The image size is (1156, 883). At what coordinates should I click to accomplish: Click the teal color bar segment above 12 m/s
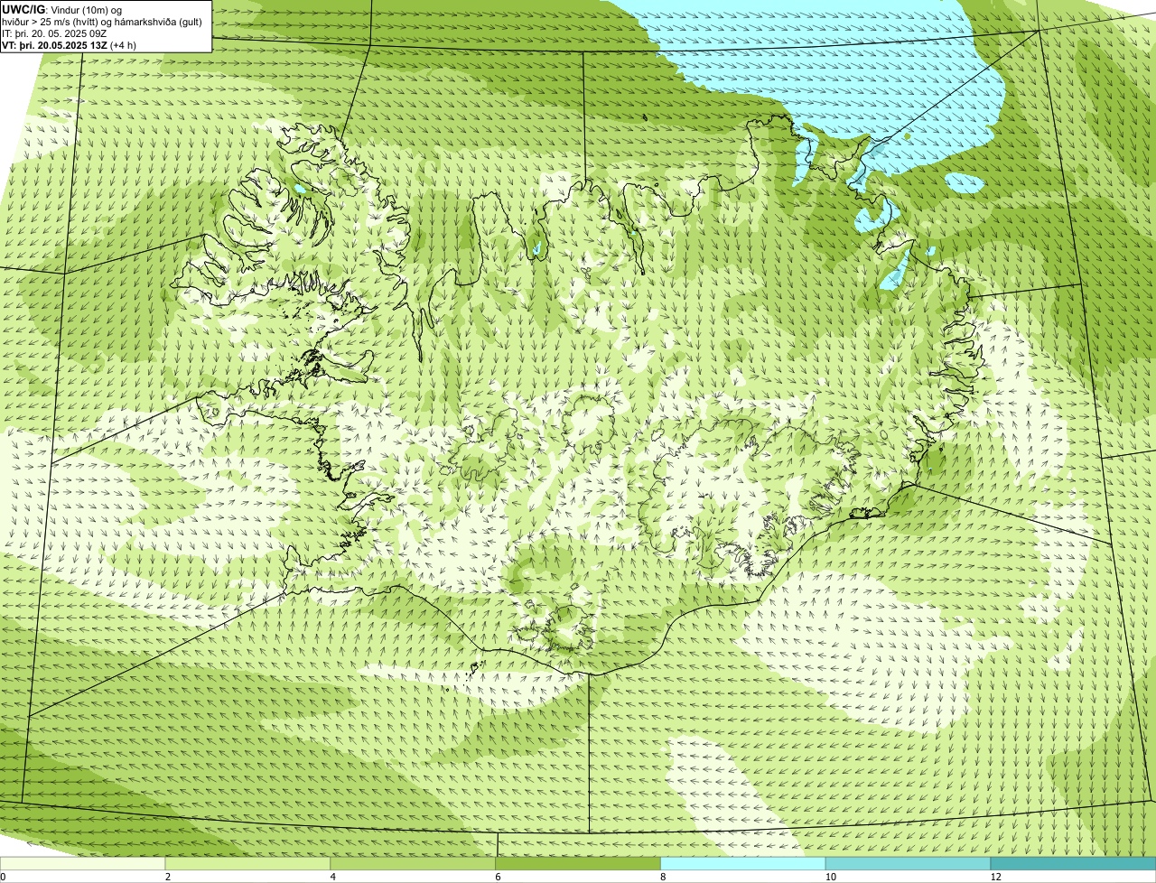pos(1073,863)
